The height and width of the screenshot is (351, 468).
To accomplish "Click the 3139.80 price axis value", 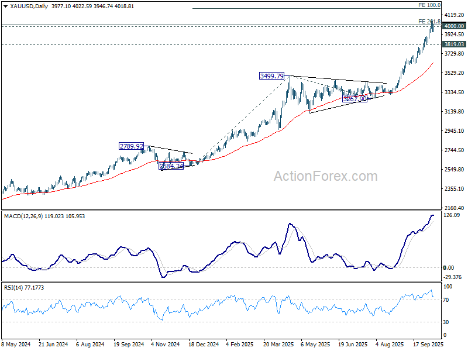I will [x=454, y=112].
